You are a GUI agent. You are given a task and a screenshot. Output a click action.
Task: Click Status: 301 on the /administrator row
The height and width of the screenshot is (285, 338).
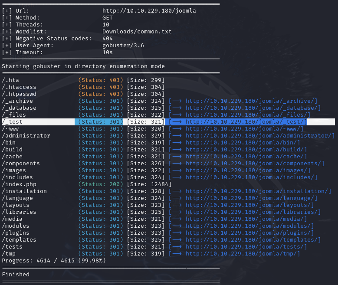(x=101, y=136)
